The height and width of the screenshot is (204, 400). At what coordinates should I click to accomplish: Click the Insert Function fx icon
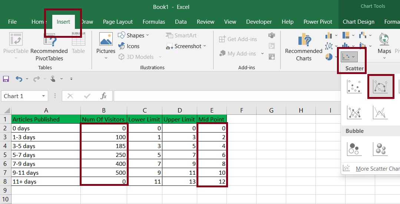pos(103,96)
